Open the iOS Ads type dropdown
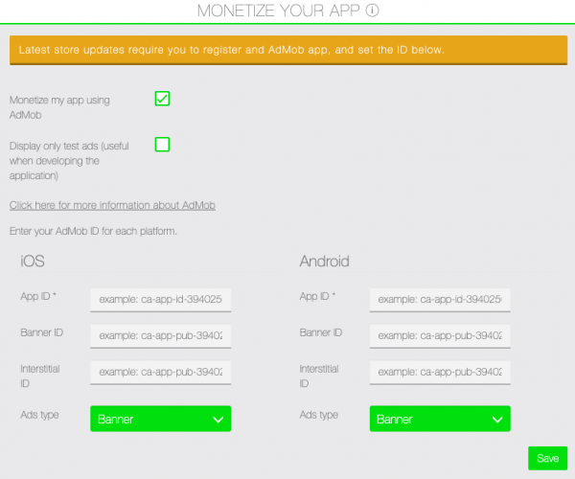The height and width of the screenshot is (479, 575). coord(160,419)
